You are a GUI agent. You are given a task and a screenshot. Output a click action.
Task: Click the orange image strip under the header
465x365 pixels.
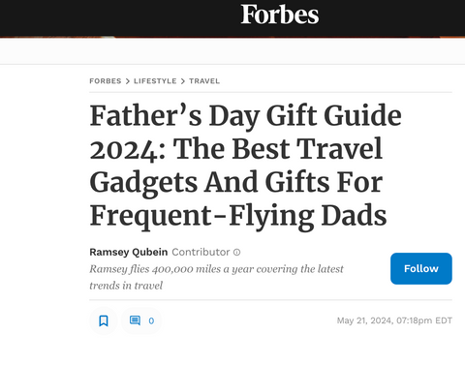232,38
